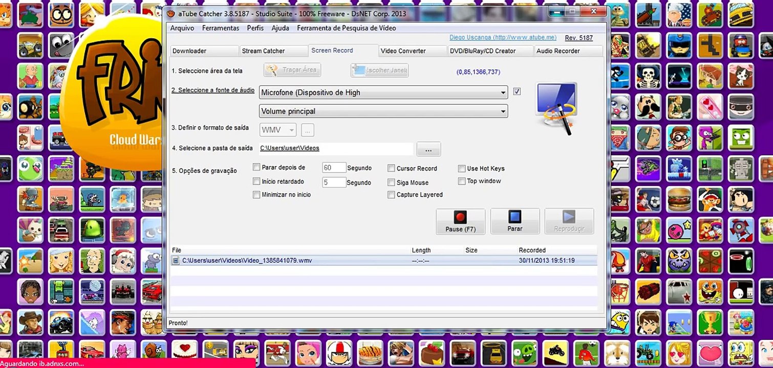Open the traffic light intersection game
Viewport: 773px width, 368px height.
(x=711, y=169)
